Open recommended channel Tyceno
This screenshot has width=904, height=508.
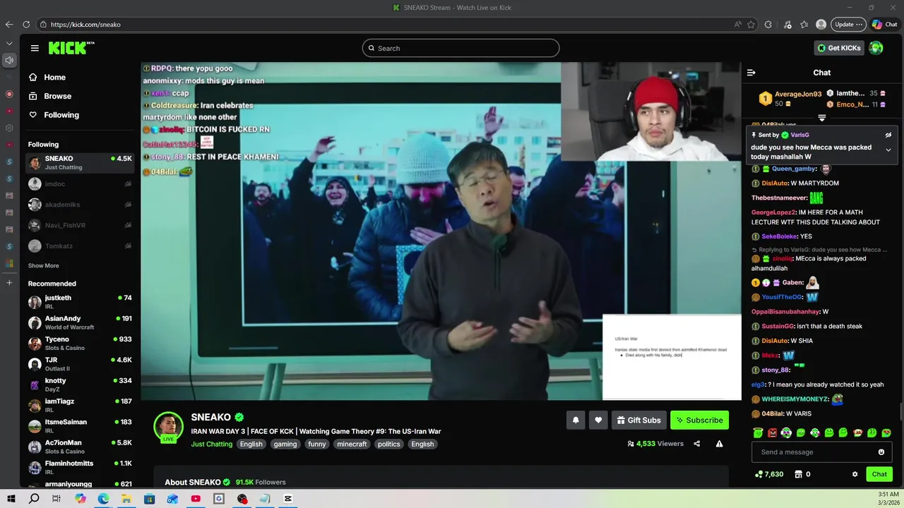[80, 343]
